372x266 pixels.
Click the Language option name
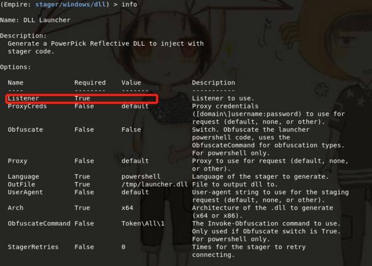click(23, 176)
